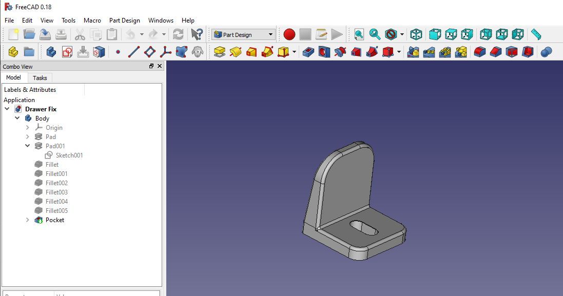Click the Fit All zoom icon
Image resolution: width=563 pixels, height=296 pixels.
point(358,34)
